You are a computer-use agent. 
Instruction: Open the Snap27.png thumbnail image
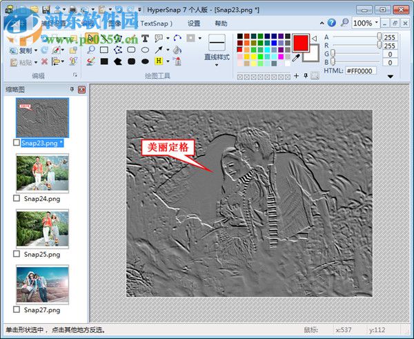43,284
